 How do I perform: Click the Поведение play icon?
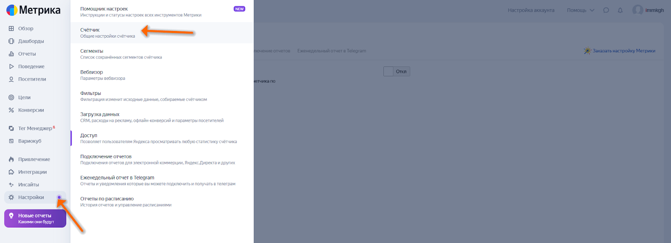pyautogui.click(x=11, y=67)
